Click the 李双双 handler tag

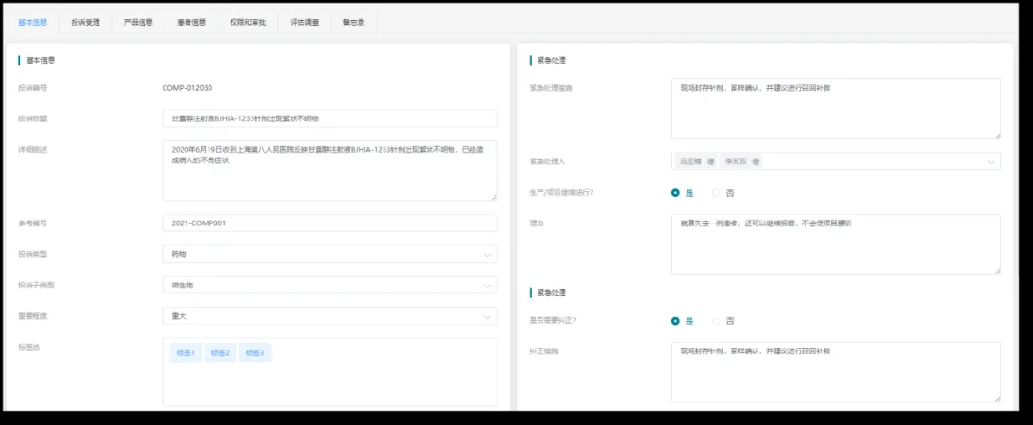tap(741, 161)
